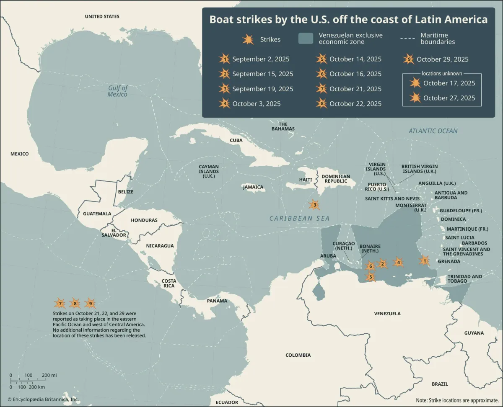Image resolution: width=503 pixels, height=407 pixels.
Task: Select the September 2, 2025 legend entry
Action: (262, 59)
